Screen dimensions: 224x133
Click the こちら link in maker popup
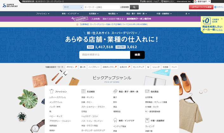tap(220, 30)
